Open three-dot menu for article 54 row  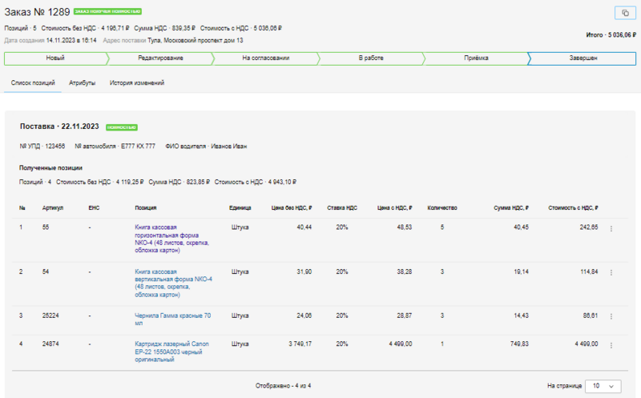tap(611, 273)
